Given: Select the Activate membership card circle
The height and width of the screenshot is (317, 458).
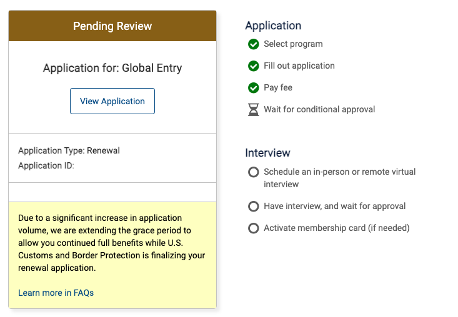Looking at the screenshot, I should [x=253, y=228].
